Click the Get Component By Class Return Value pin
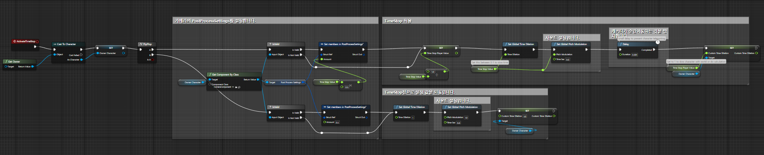 click(258, 80)
